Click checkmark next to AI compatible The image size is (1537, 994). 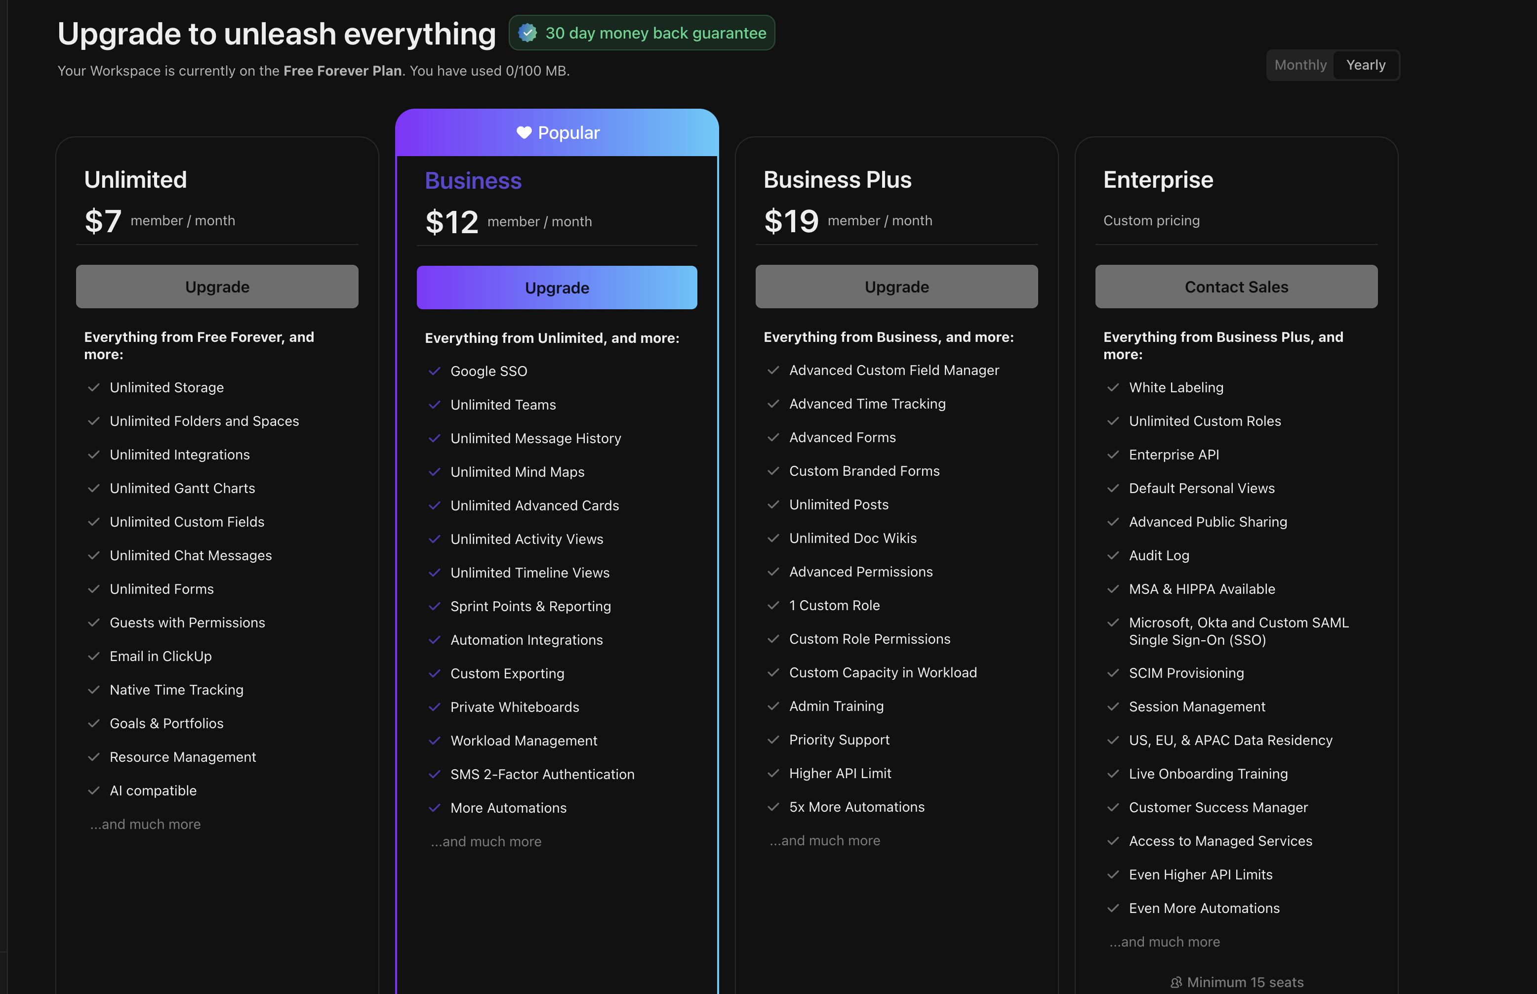tap(93, 790)
